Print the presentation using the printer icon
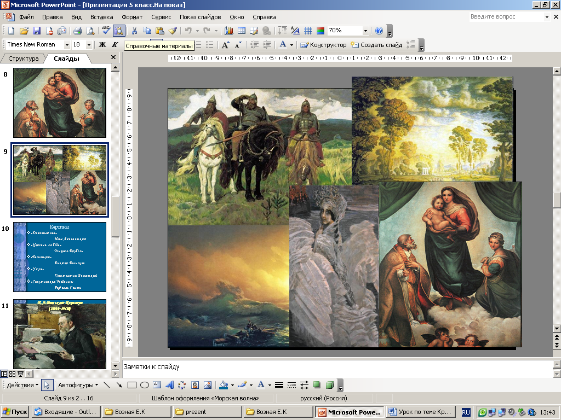This screenshot has height=420, width=561. click(78, 31)
